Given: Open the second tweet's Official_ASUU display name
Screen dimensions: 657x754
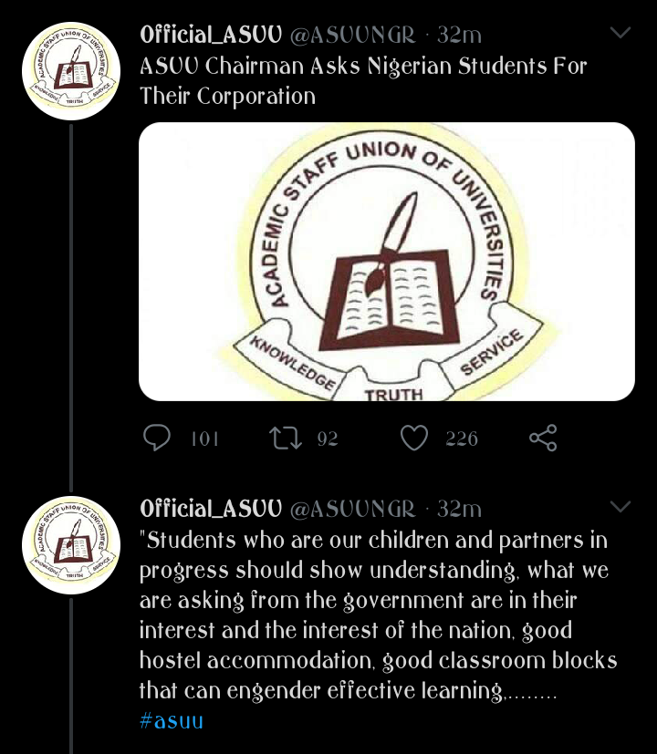Looking at the screenshot, I should tap(211, 509).
